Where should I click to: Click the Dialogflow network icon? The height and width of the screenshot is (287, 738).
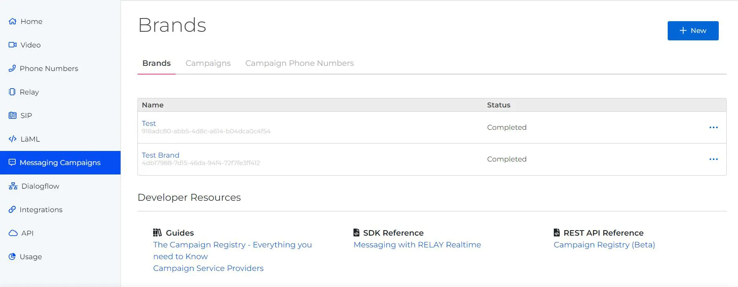[x=13, y=186]
